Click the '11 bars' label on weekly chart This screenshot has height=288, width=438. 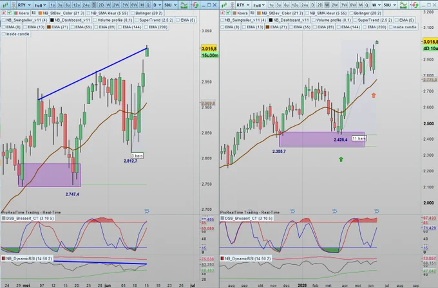pyautogui.click(x=359, y=138)
